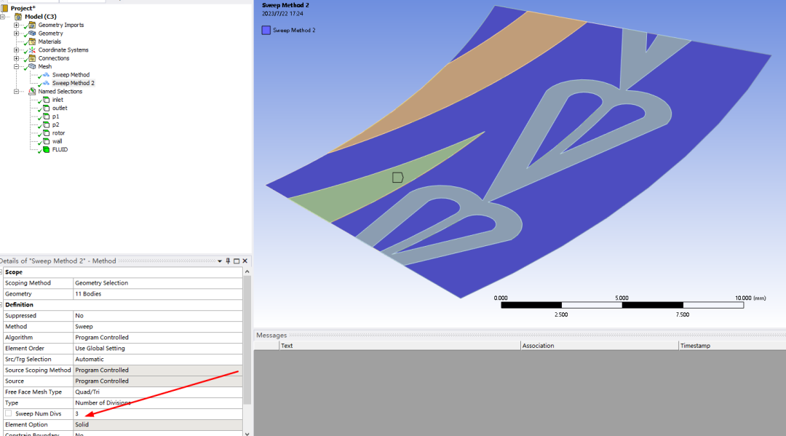Viewport: 786px width, 436px height.
Task: Expand the Geometry node
Action: tap(16, 33)
